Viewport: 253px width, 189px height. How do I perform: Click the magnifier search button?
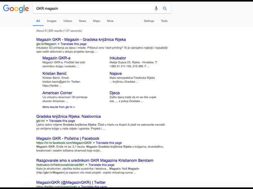tap(164, 9)
